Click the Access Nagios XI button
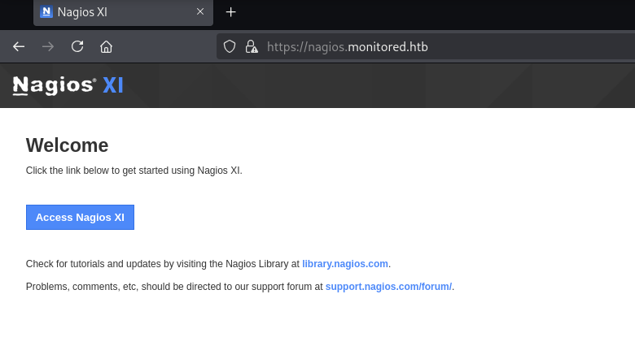 point(80,217)
